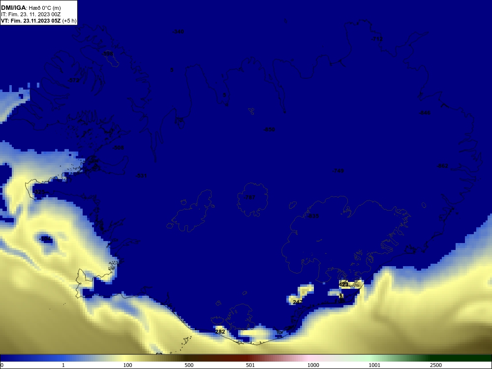Click the legend tick label 0
Image resolution: width=492 pixels, height=369 pixels.
[x=2, y=365]
